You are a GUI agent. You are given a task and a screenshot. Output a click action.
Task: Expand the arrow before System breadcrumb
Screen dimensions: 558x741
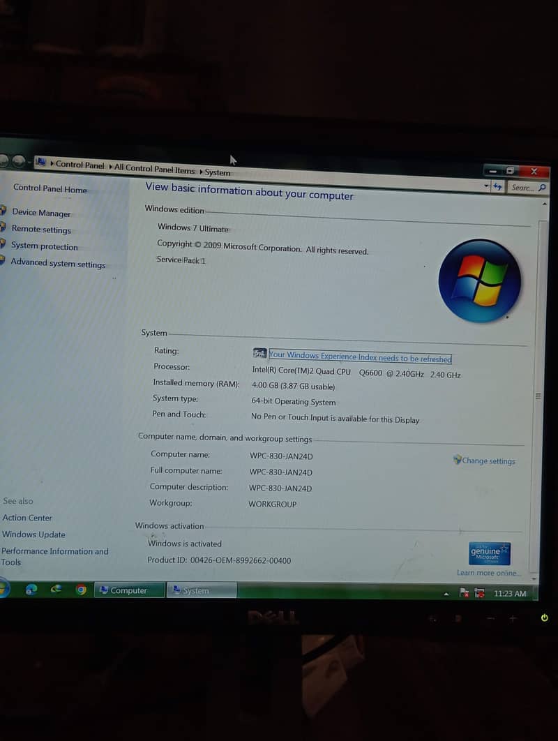point(201,172)
